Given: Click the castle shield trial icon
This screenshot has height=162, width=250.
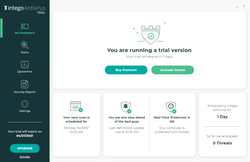Looking at the screenshot, I should point(151,35).
